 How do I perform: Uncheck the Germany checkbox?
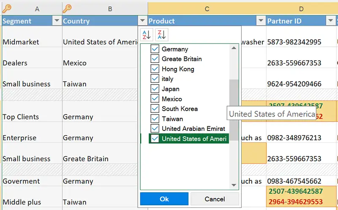(155, 49)
